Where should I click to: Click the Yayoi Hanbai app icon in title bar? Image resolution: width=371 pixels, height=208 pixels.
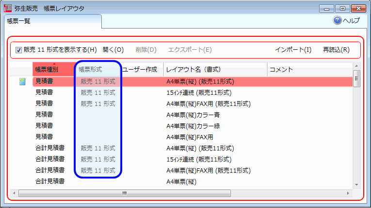8,8
